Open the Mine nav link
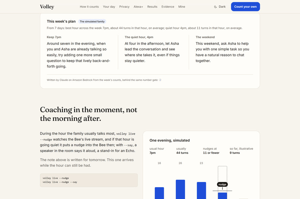The height and width of the screenshot is (199, 300). coord(182,7)
